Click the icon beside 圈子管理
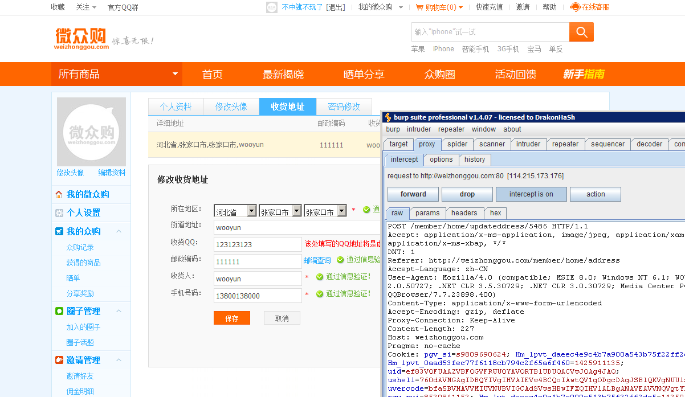 [x=59, y=311]
